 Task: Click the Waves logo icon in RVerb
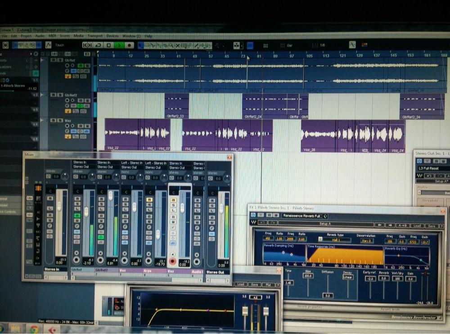[254, 222]
